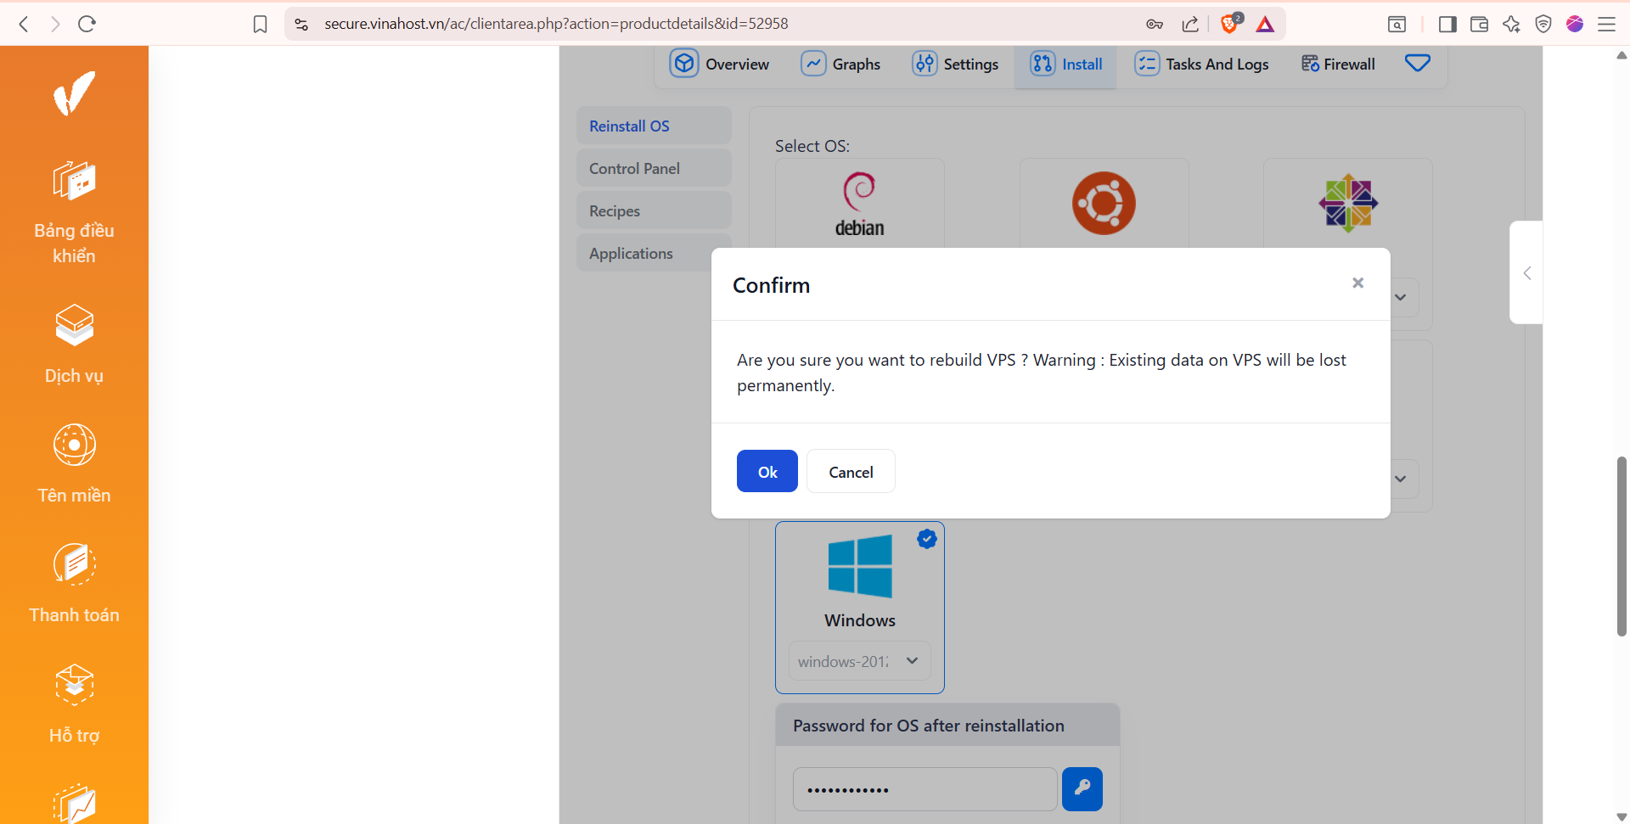Screen dimensions: 1630x824
Task: Toggle the Windows selected checkmark badge
Action: 927,539
